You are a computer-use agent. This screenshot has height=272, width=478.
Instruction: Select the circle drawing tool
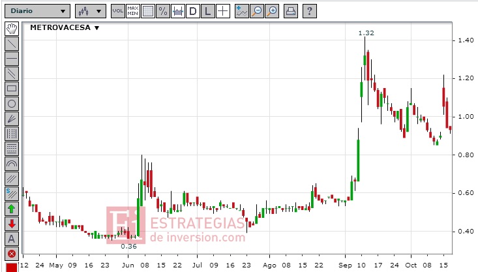[x=12, y=104]
